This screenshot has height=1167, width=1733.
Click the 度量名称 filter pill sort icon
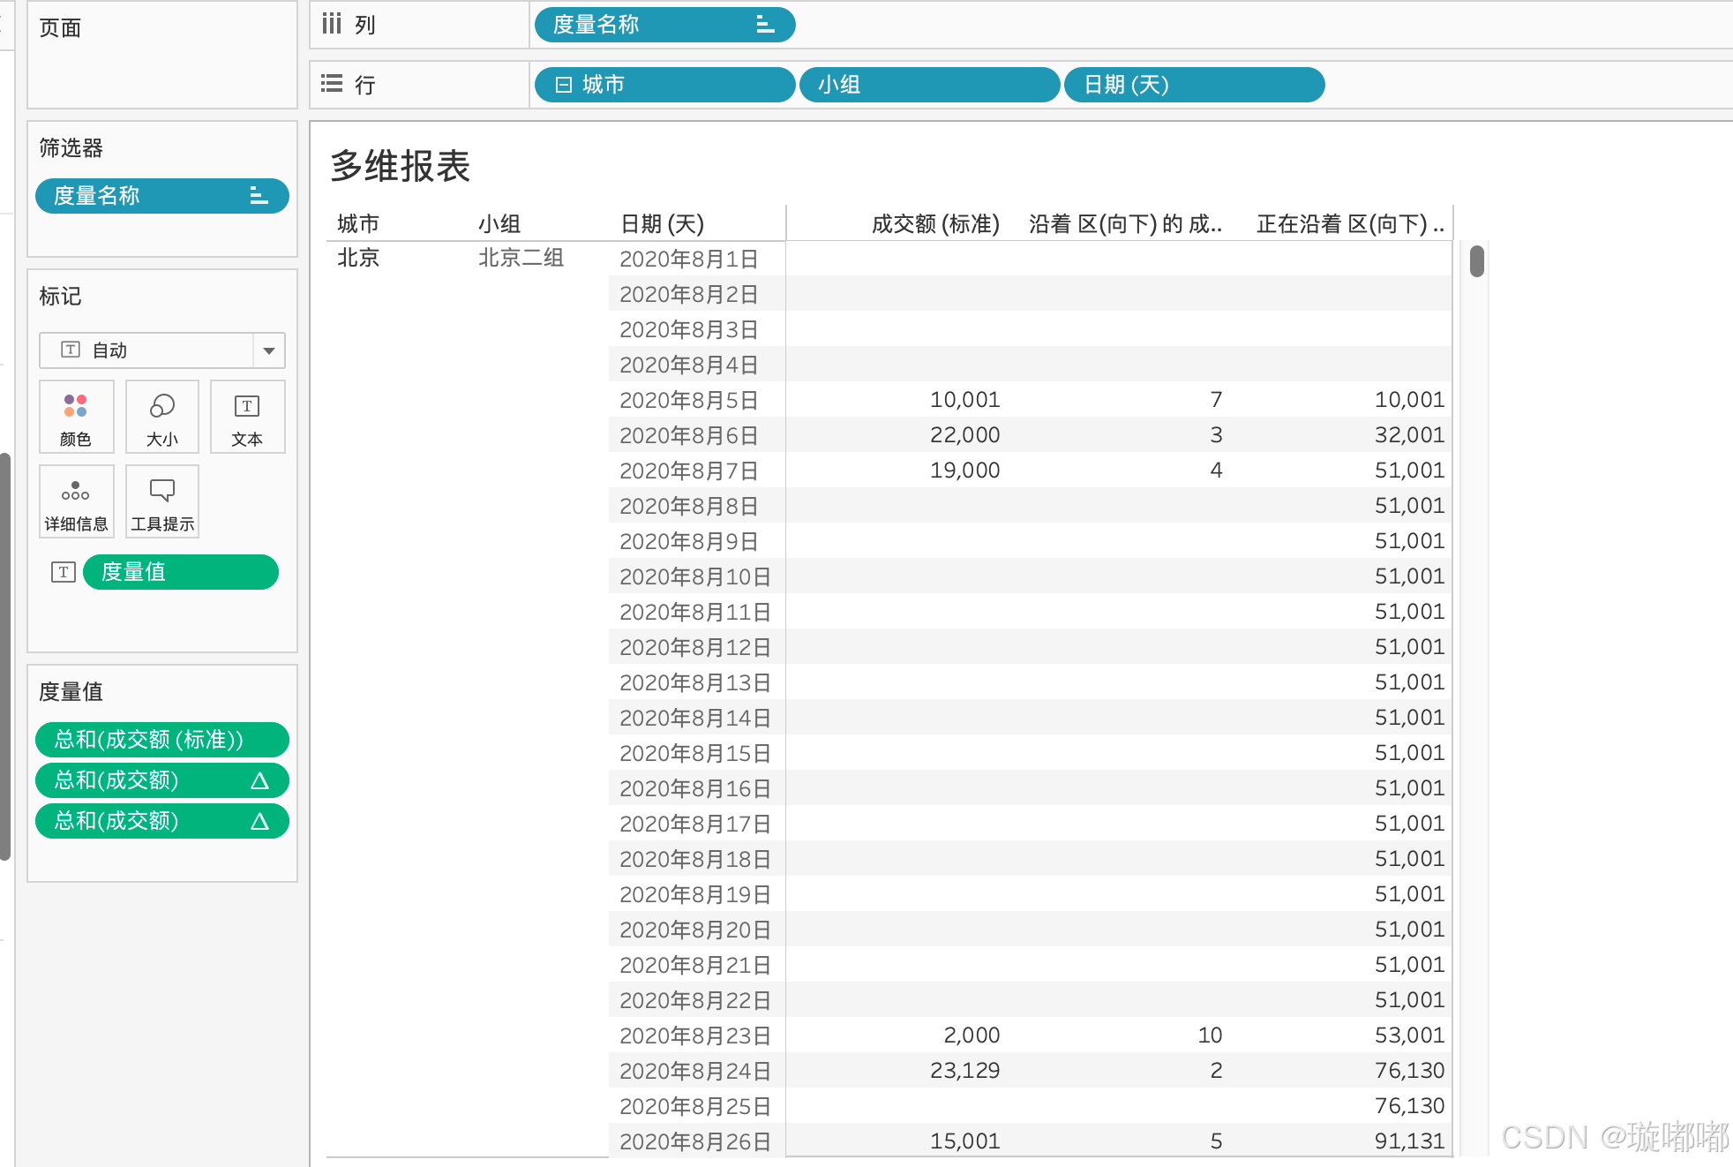(258, 195)
